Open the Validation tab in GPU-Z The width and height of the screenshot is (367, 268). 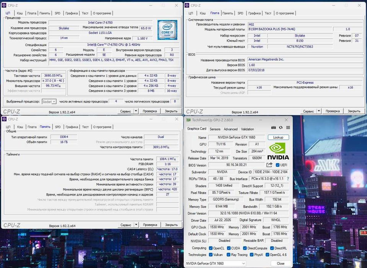click(247, 129)
